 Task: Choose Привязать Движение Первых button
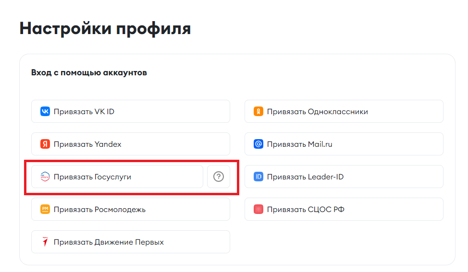coord(131,242)
